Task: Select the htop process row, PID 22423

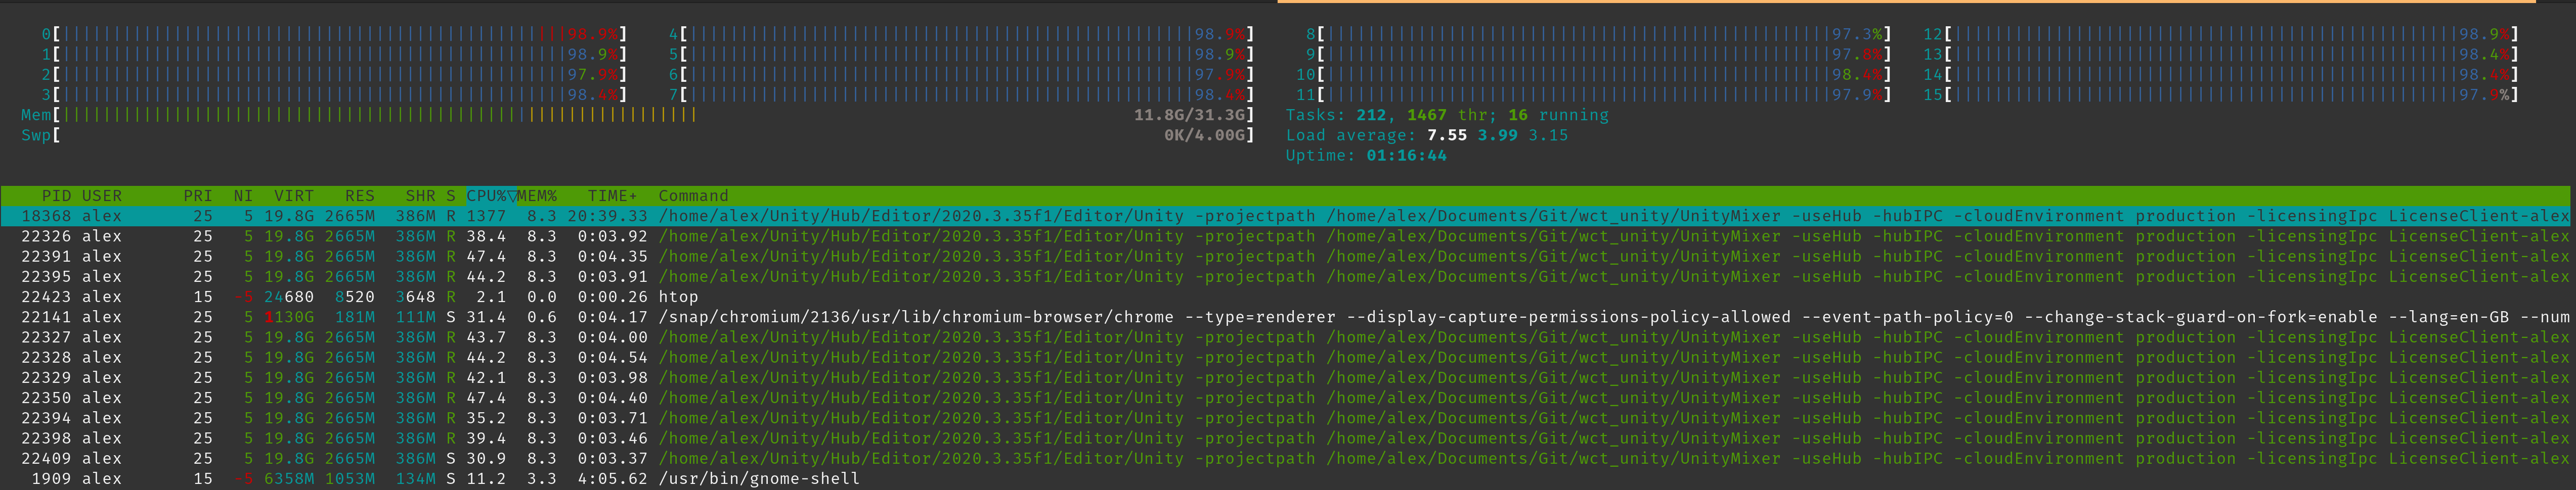Action: point(400,297)
